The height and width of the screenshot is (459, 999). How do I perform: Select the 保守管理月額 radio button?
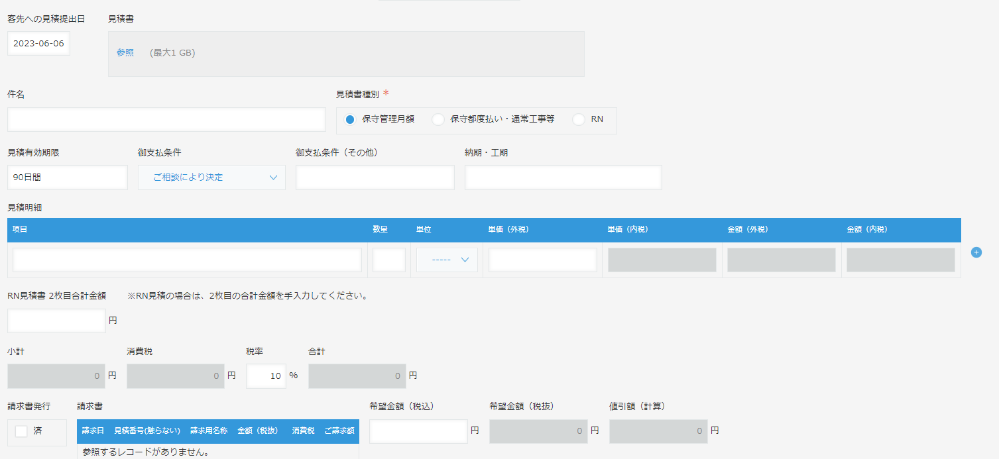click(x=351, y=120)
